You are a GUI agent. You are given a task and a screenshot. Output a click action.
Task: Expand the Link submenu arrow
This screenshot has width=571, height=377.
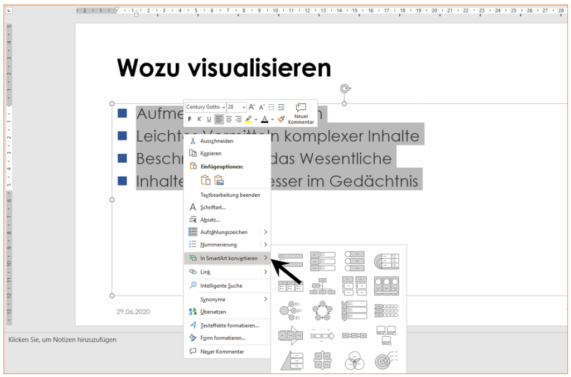265,272
